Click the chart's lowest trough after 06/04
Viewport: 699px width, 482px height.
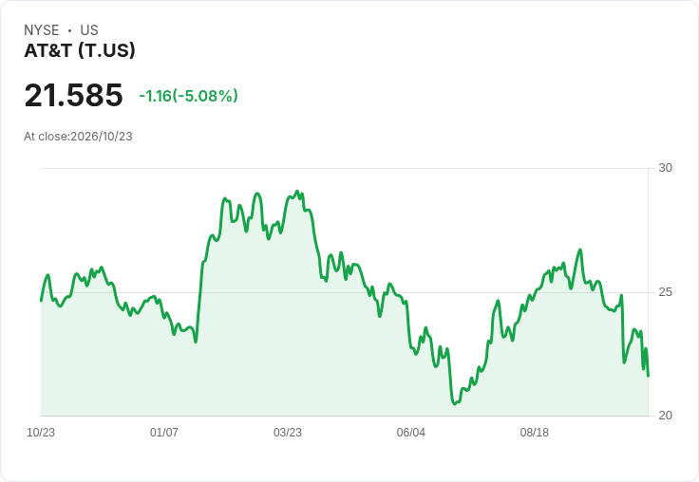(454, 403)
